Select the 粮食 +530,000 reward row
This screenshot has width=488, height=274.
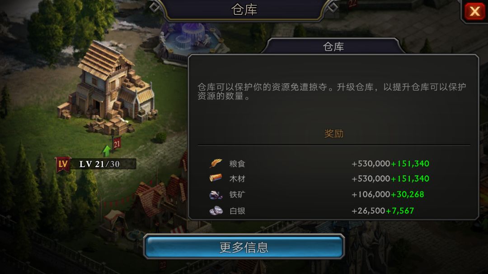tap(334, 164)
